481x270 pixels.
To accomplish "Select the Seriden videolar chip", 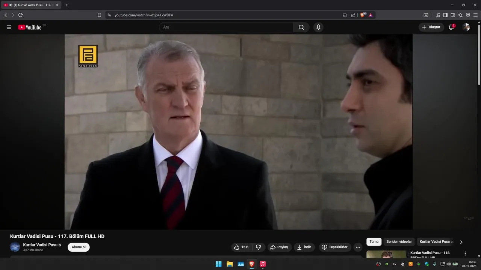I will 399,242.
